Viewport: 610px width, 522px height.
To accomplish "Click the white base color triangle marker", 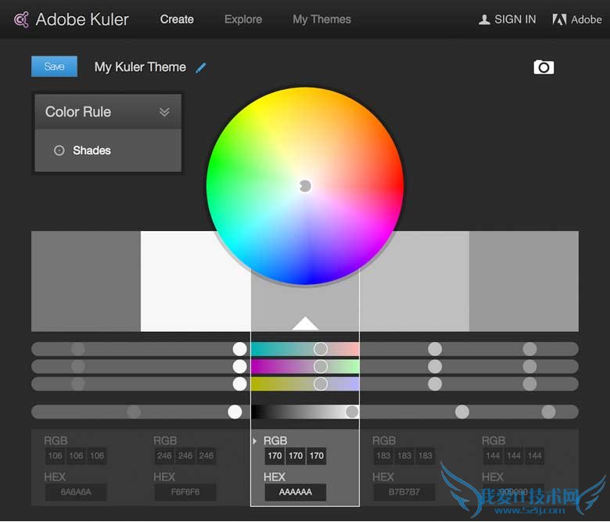I will click(x=305, y=323).
